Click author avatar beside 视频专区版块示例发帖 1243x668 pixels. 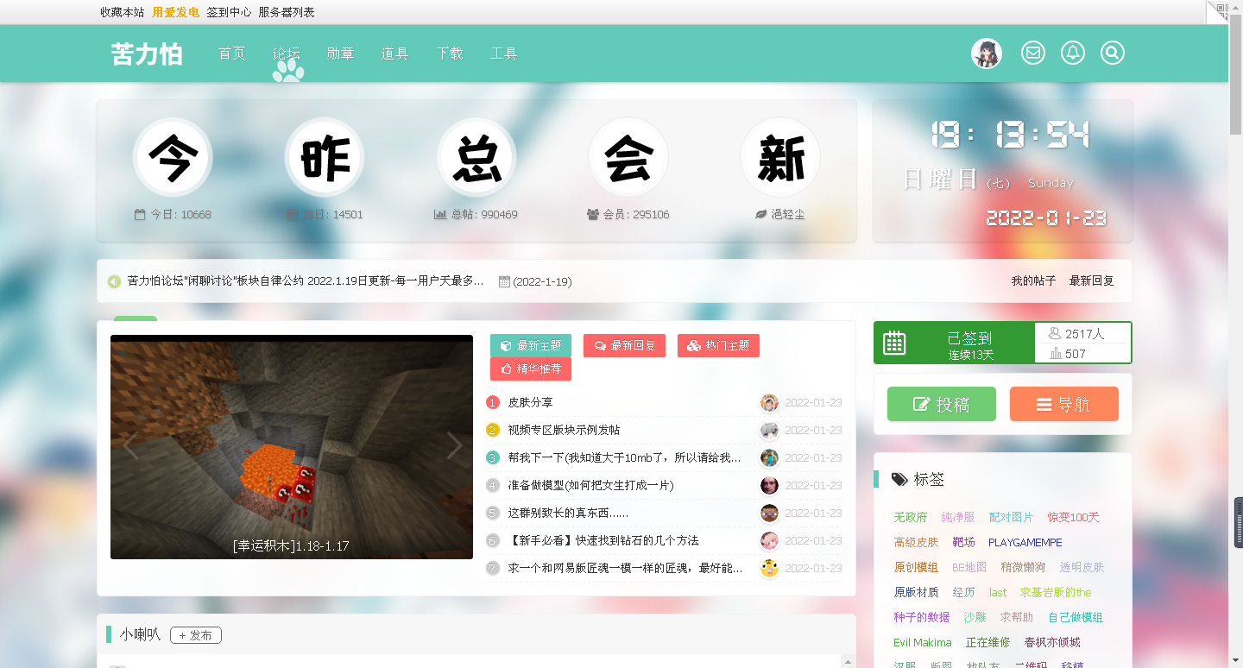click(x=769, y=430)
